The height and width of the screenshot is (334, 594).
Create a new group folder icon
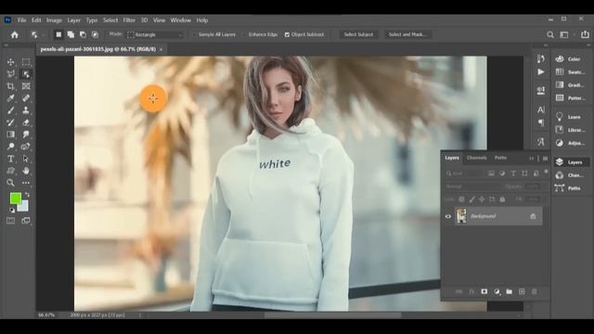tap(510, 291)
